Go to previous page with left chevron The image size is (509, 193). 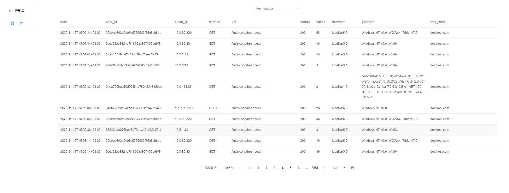[x=250, y=168]
